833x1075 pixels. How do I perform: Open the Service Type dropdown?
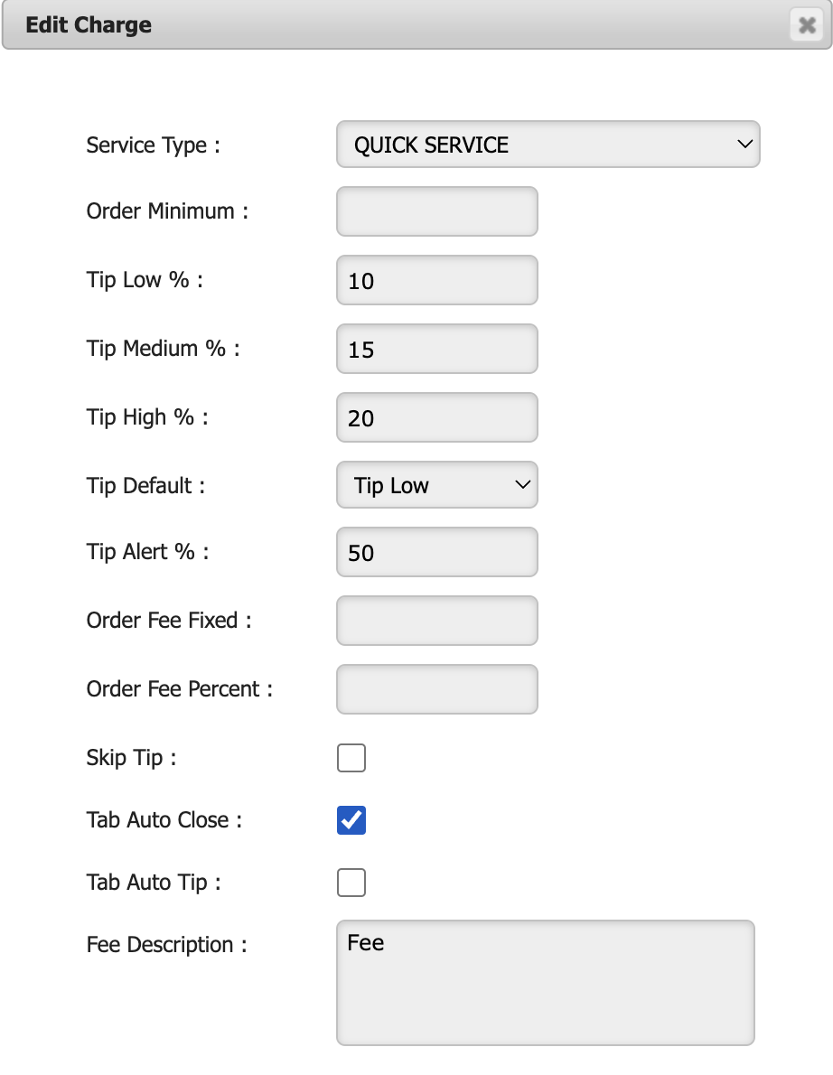pyautogui.click(x=548, y=145)
